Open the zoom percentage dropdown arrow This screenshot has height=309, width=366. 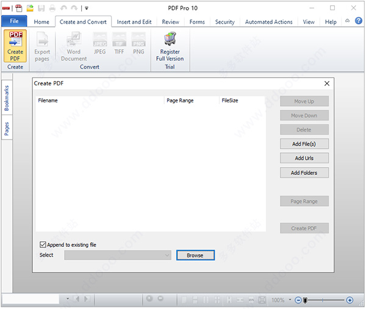(x=290, y=299)
